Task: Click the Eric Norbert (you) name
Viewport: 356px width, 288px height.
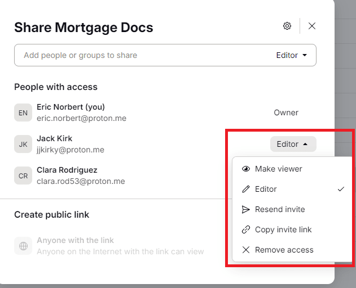Action: [71, 107]
